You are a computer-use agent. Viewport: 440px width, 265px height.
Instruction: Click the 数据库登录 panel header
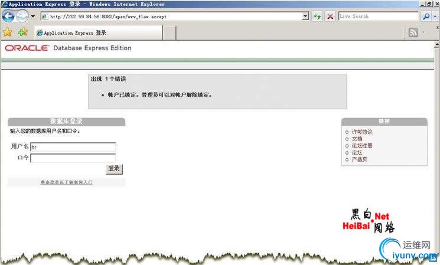[x=67, y=122]
